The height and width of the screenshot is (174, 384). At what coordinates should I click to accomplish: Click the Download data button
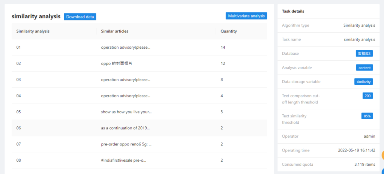(x=80, y=17)
